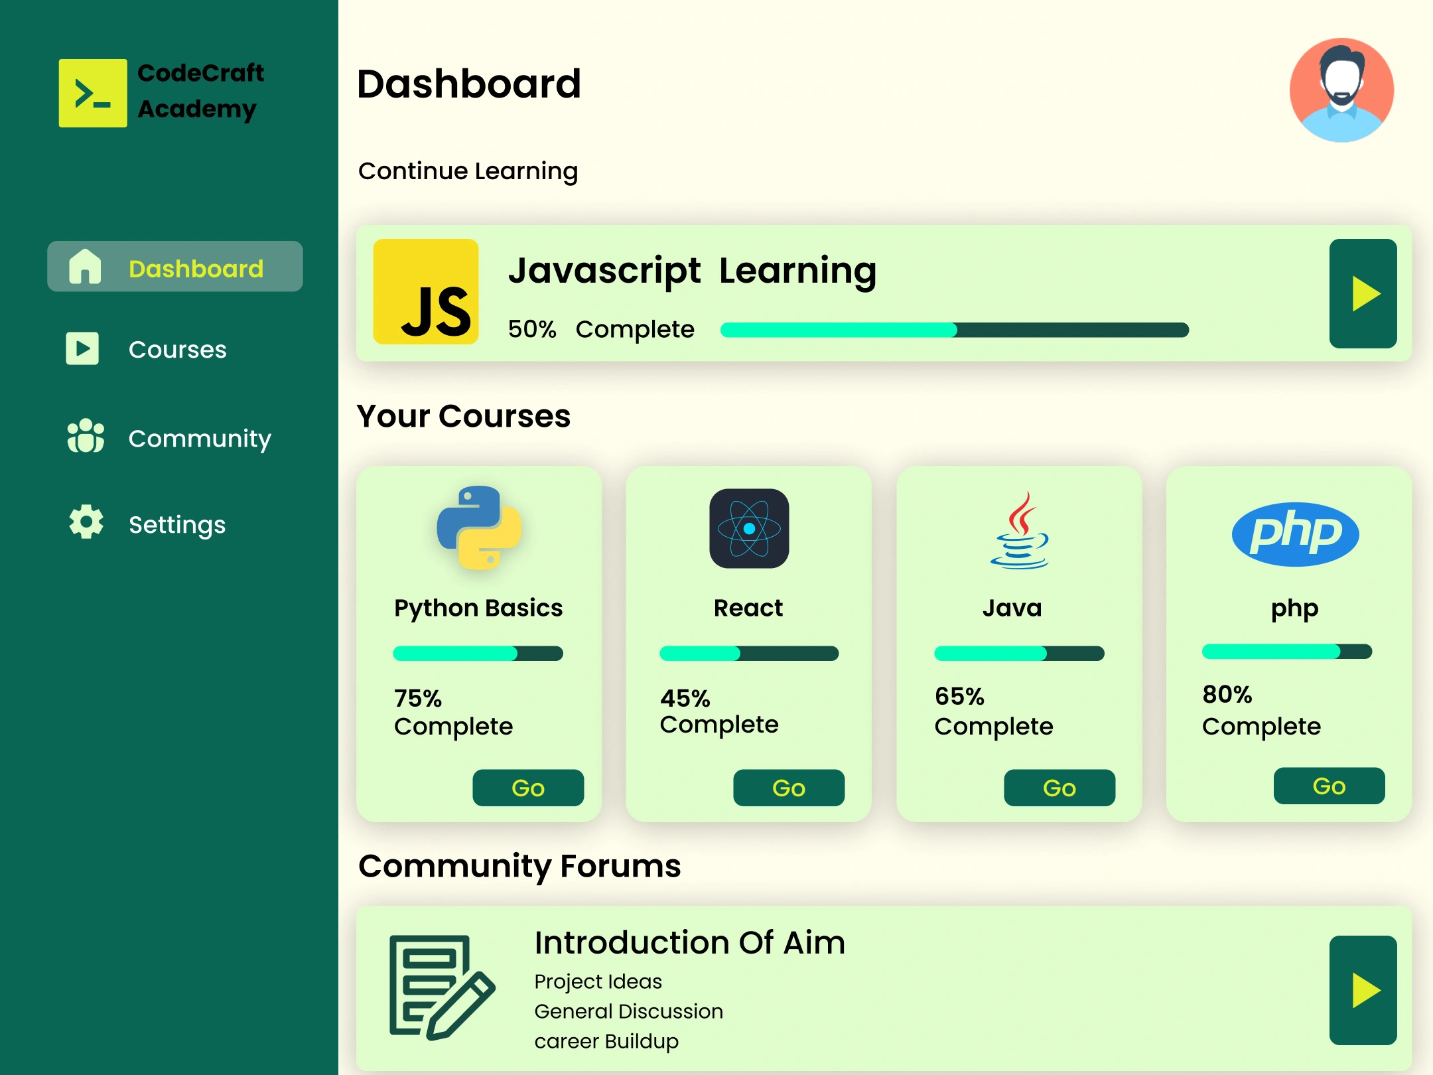Click the 65% Complete text
1433x1075 pixels.
click(x=994, y=712)
